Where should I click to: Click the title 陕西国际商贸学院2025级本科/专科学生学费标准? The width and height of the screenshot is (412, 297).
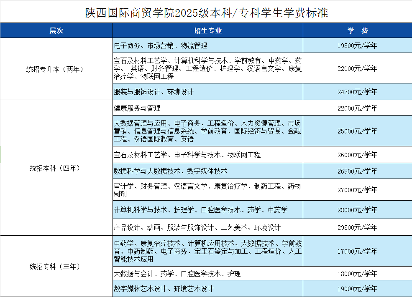click(x=206, y=13)
